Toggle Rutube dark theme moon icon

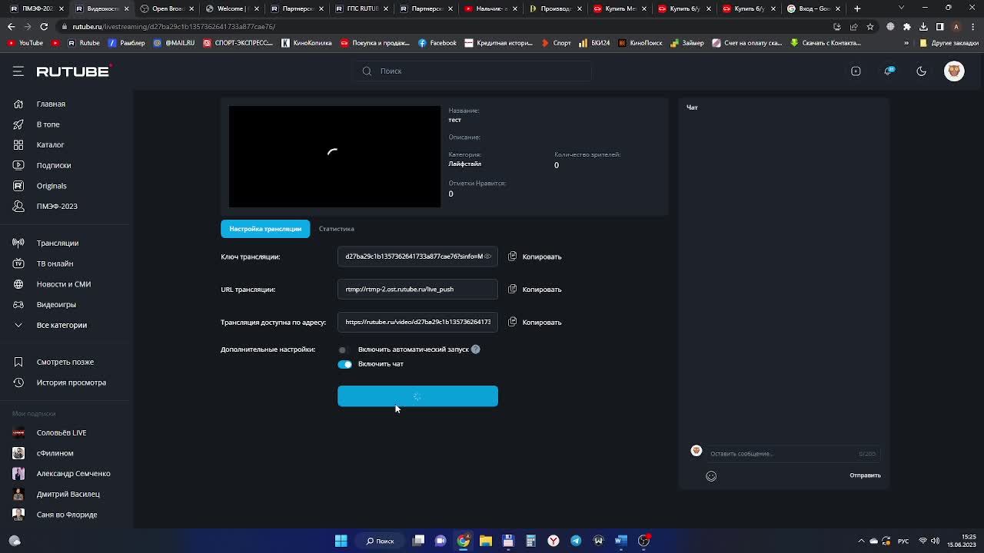921,71
